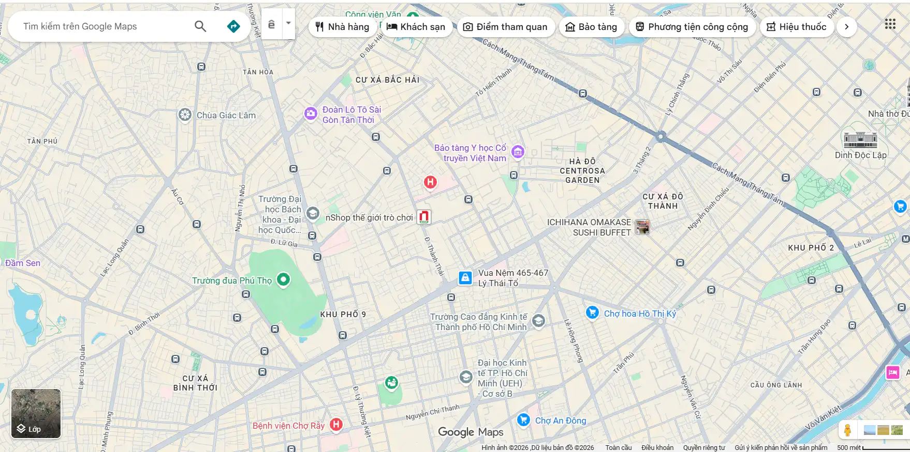Click the nShop thế giới trò chơi marker
The height and width of the screenshot is (452, 910).
pos(424,217)
